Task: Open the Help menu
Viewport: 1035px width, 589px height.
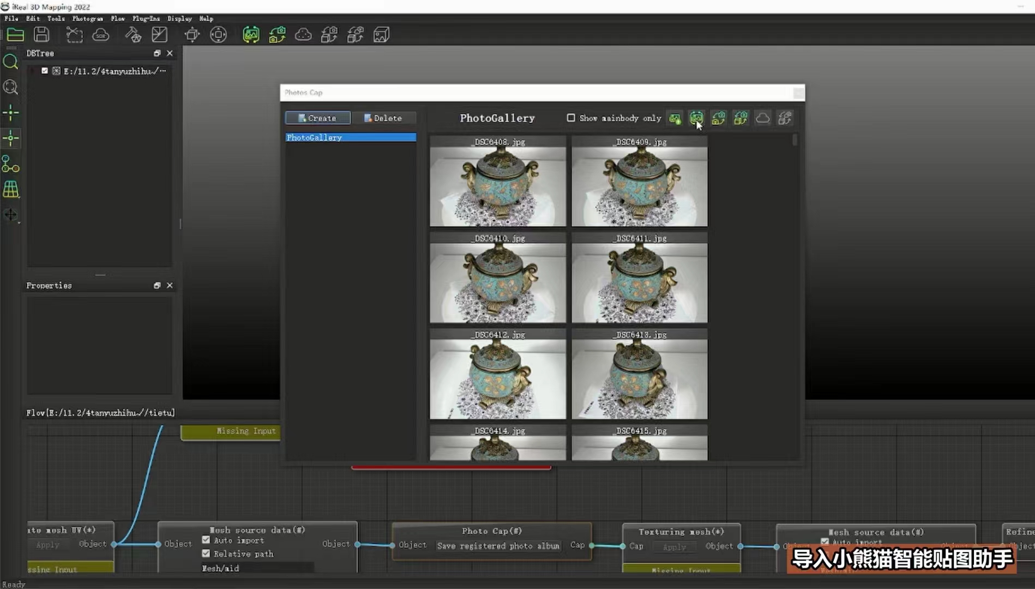Action: (206, 19)
